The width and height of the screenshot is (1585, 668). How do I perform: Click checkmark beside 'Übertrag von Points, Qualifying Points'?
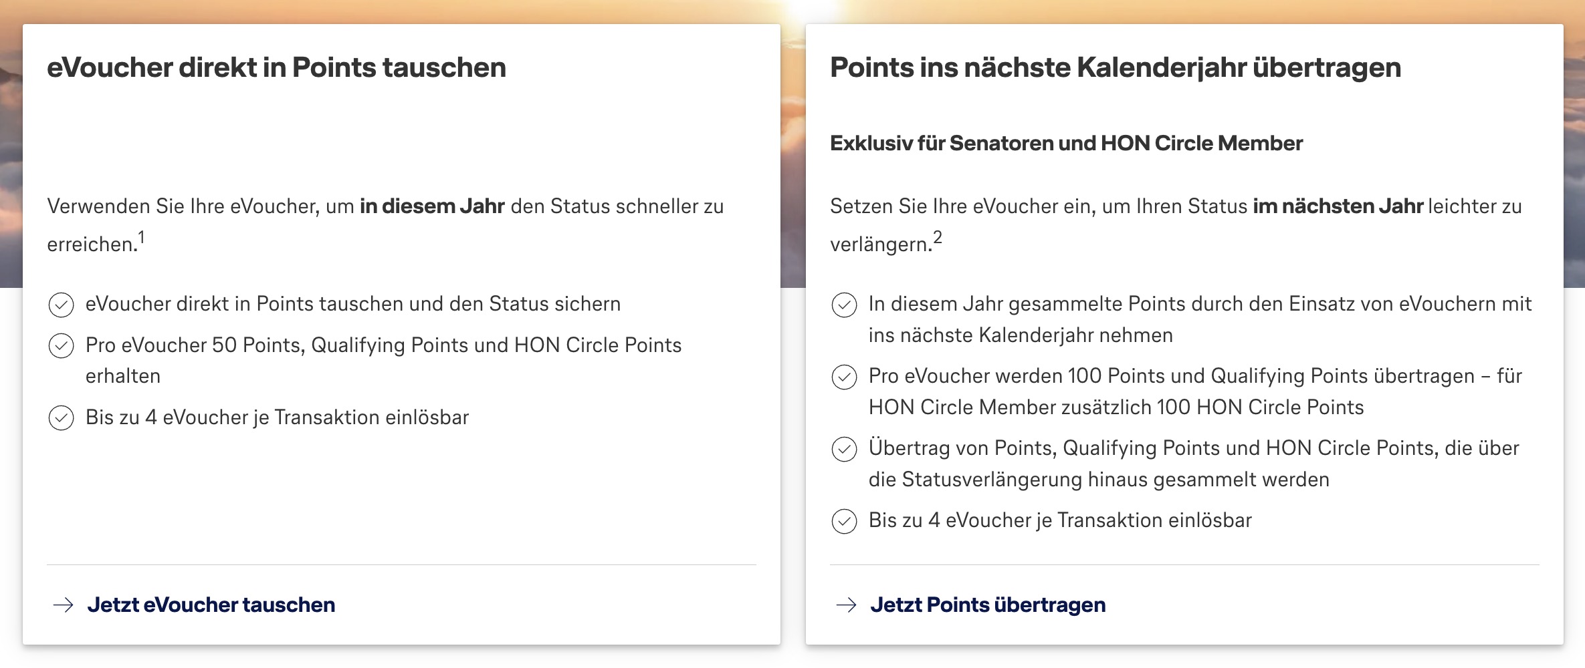[x=844, y=449]
